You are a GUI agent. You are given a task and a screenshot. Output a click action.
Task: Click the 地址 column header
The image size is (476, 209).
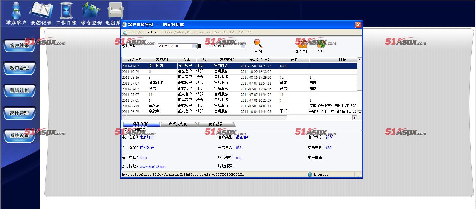342,60
